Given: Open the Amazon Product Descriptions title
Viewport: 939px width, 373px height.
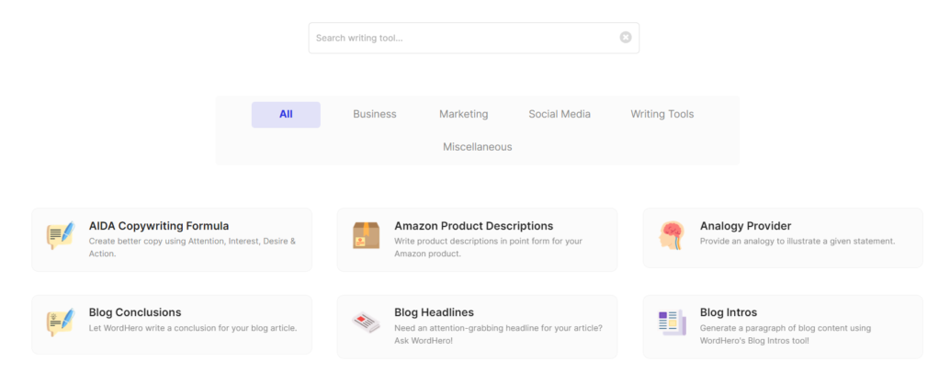Looking at the screenshot, I should [473, 225].
